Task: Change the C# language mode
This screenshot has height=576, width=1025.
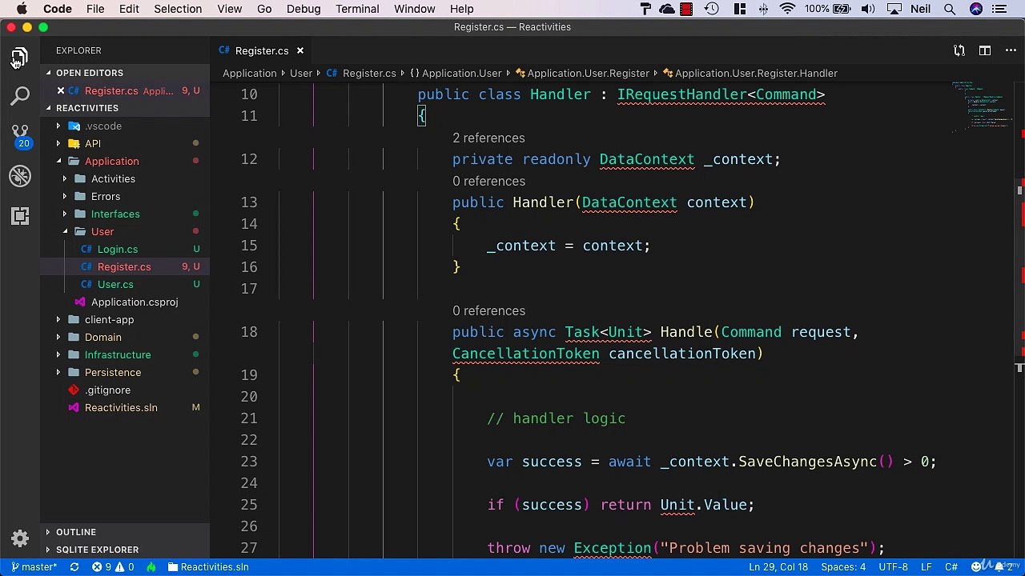Action: tap(951, 566)
